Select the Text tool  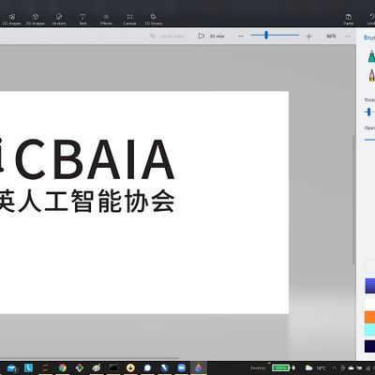[82, 20]
